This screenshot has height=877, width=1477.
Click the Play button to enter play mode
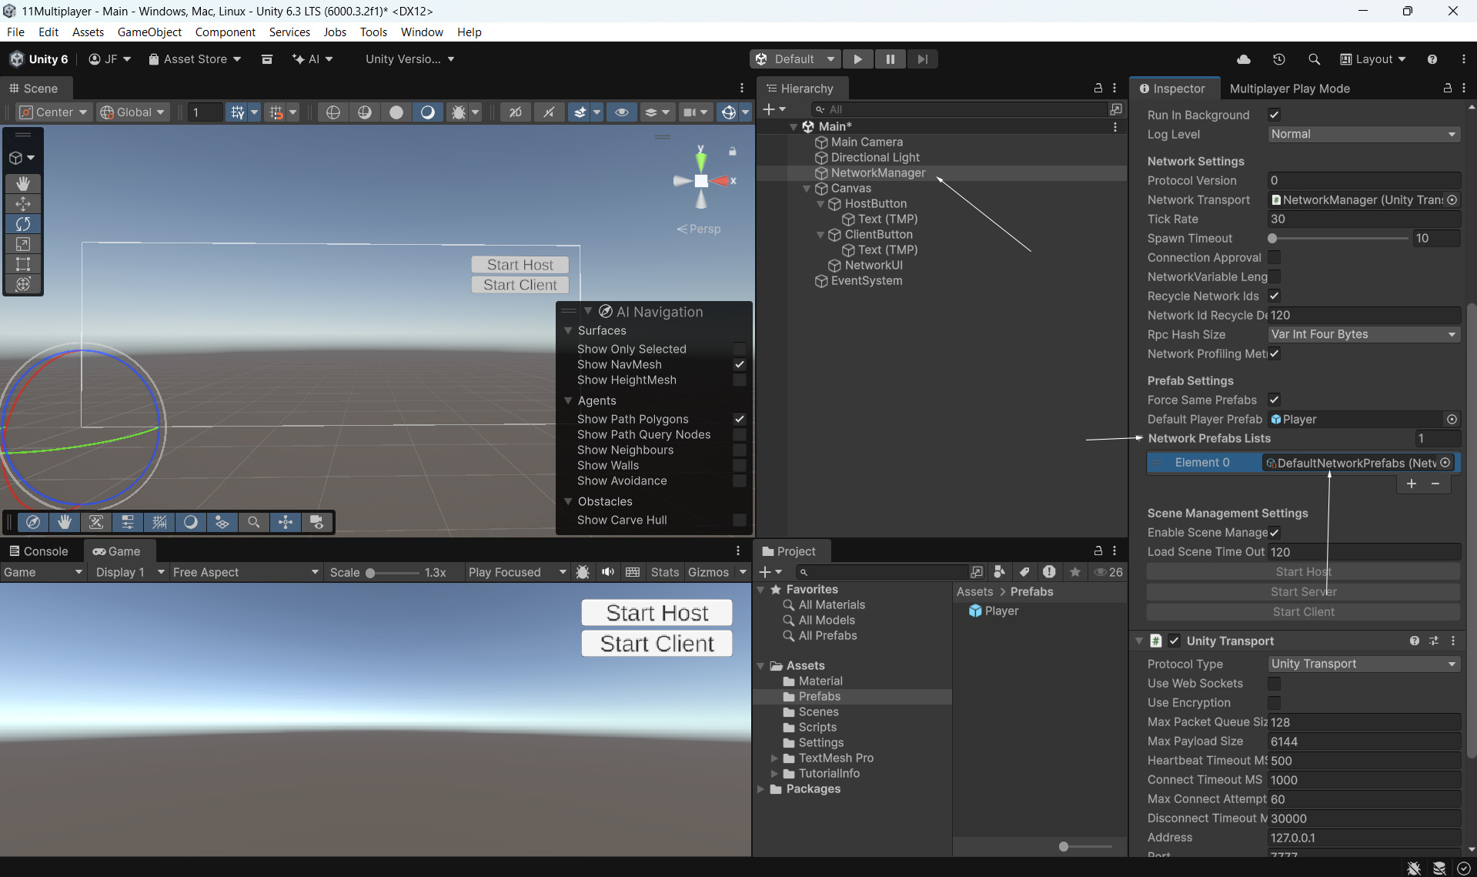coord(857,59)
